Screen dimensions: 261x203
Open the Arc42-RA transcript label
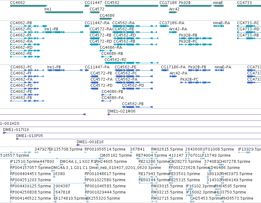[x=178, y=29]
